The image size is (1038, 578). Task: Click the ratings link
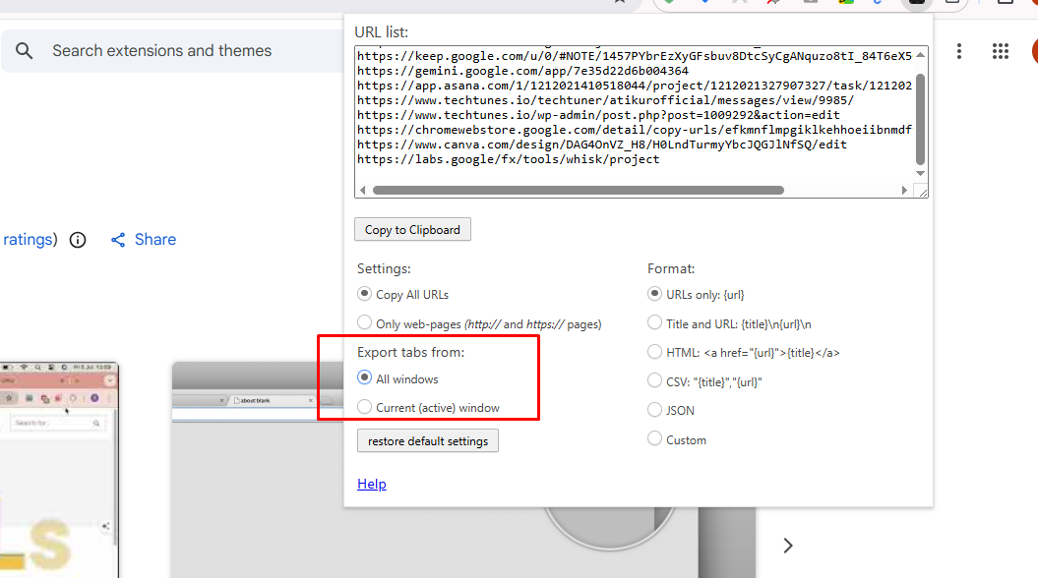point(27,239)
